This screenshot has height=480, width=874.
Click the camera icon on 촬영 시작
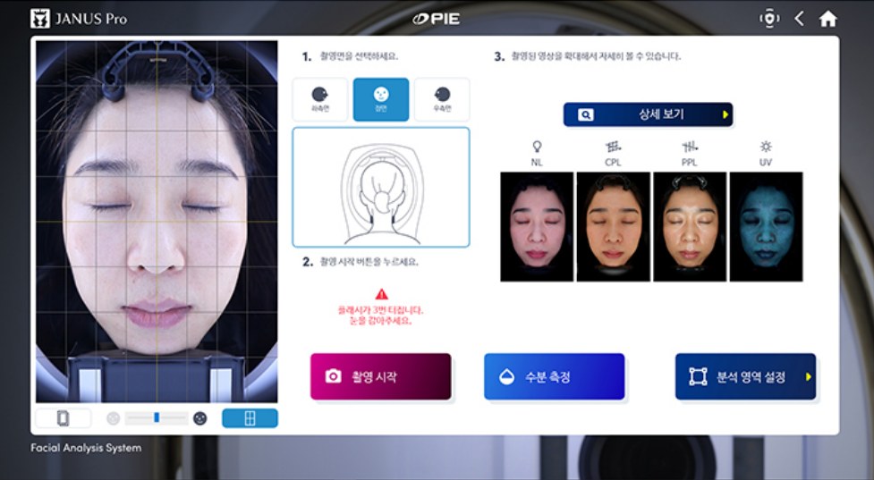[334, 376]
